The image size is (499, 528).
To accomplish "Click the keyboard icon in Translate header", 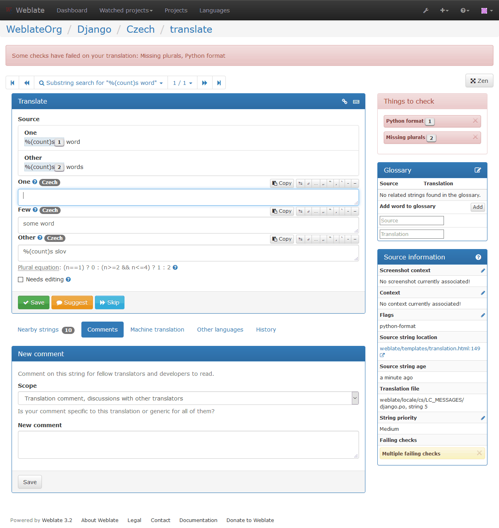I will click(x=356, y=102).
